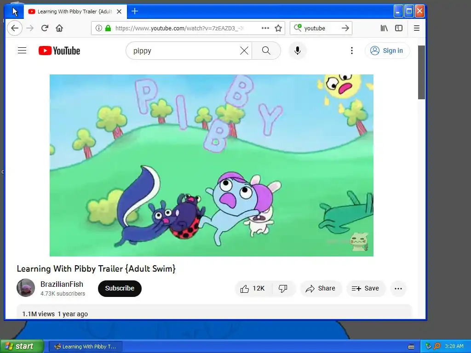Close the Learning With Pibby tab
The height and width of the screenshot is (353, 471).
[x=119, y=11]
